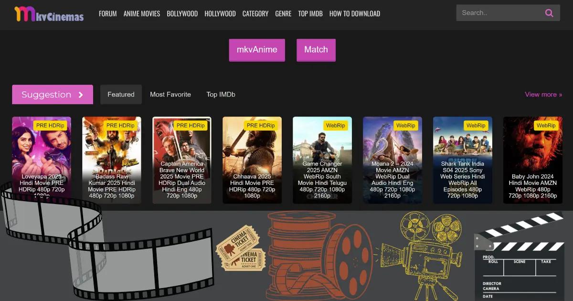
Task: Open the Category menu
Action: 255,13
